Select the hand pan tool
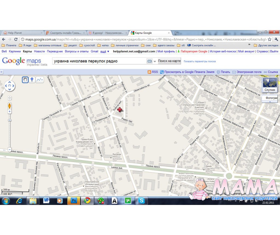Screen dimensions: 280x235 25,80
